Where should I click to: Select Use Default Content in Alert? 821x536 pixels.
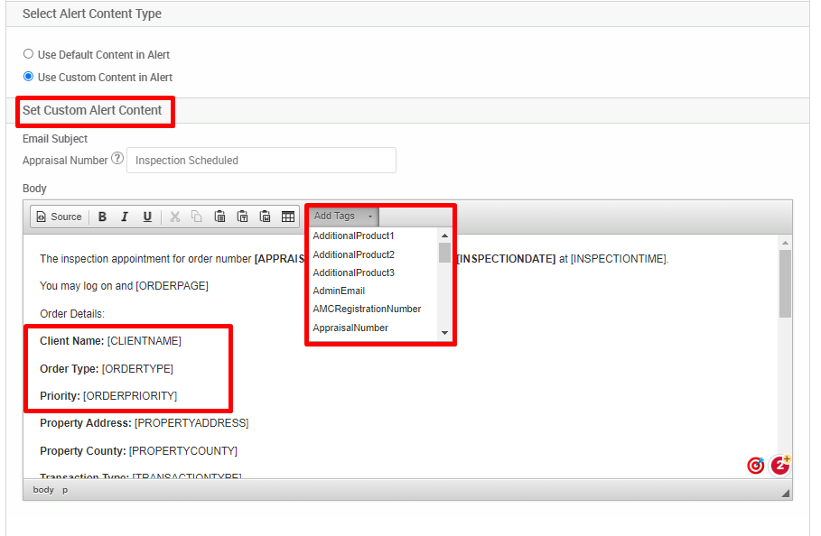[x=28, y=54]
